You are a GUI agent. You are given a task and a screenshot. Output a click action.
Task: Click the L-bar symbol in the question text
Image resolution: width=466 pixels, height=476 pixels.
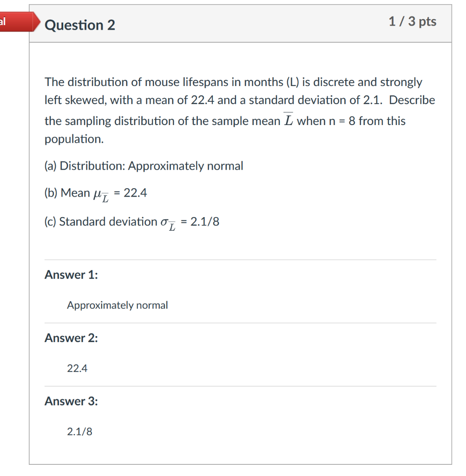coord(289,119)
